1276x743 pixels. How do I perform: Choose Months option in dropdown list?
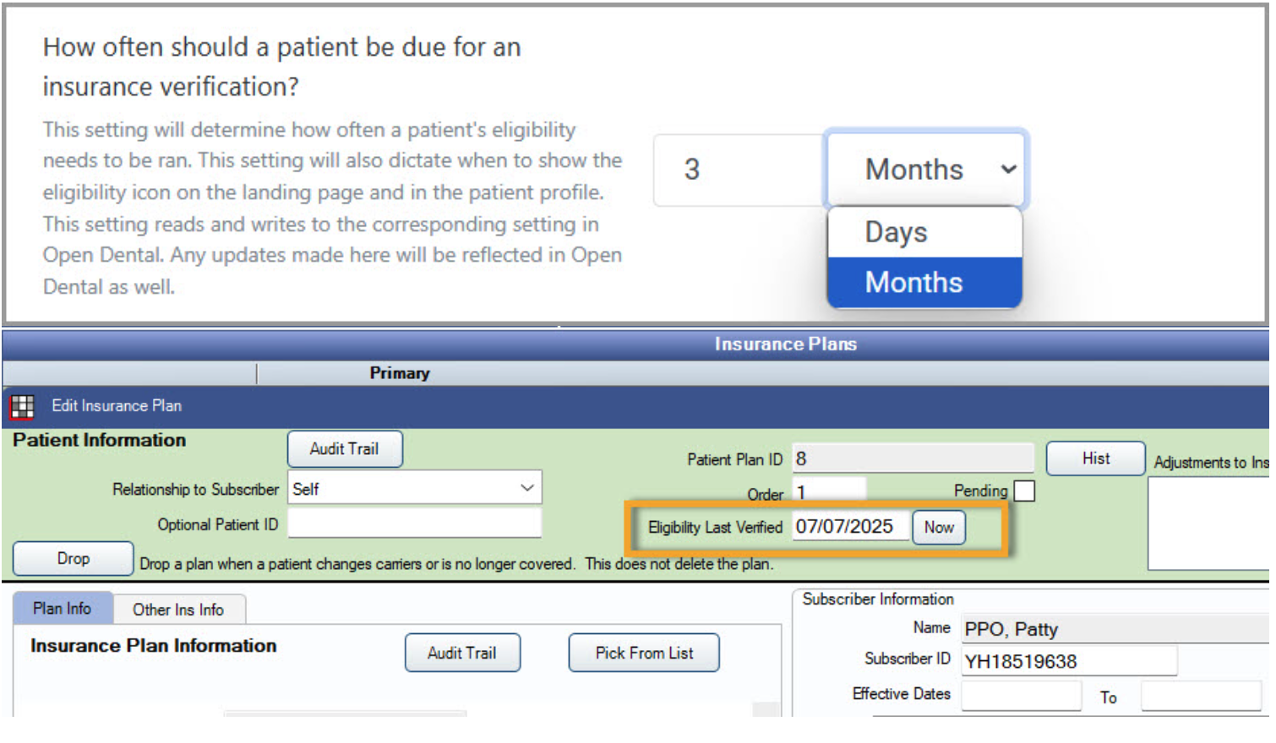(x=925, y=282)
